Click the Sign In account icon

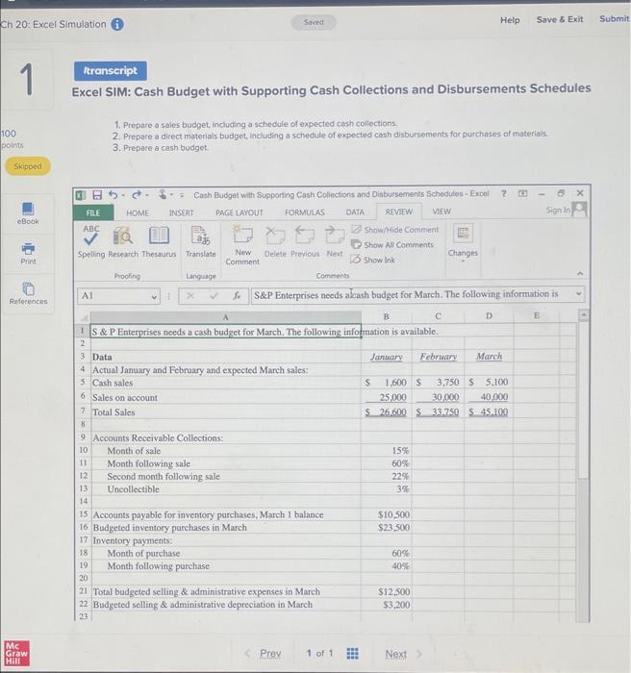click(x=580, y=210)
